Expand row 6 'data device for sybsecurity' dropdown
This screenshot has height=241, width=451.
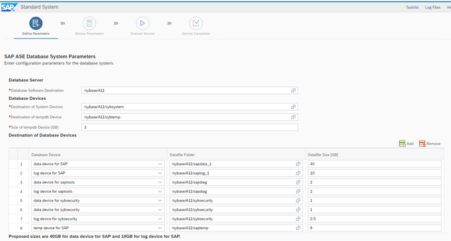(160, 210)
